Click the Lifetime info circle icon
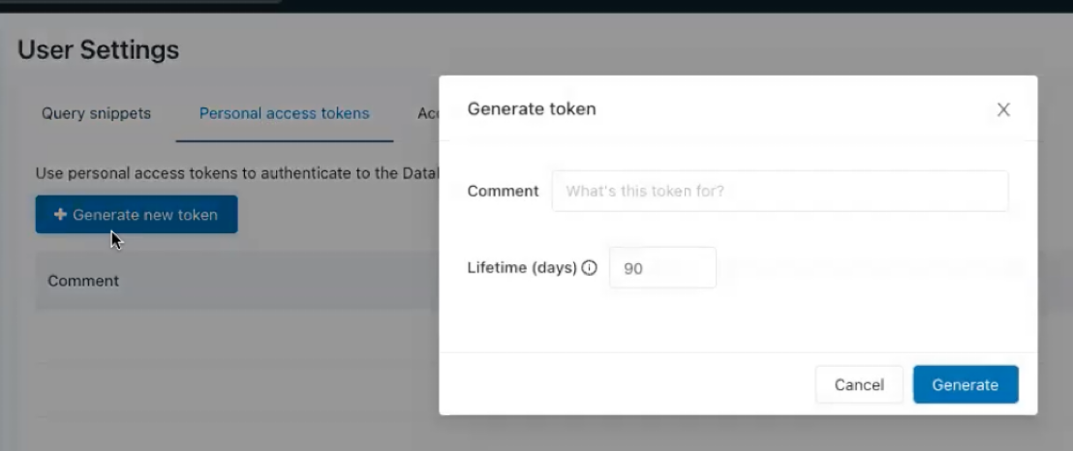 pyautogui.click(x=589, y=268)
